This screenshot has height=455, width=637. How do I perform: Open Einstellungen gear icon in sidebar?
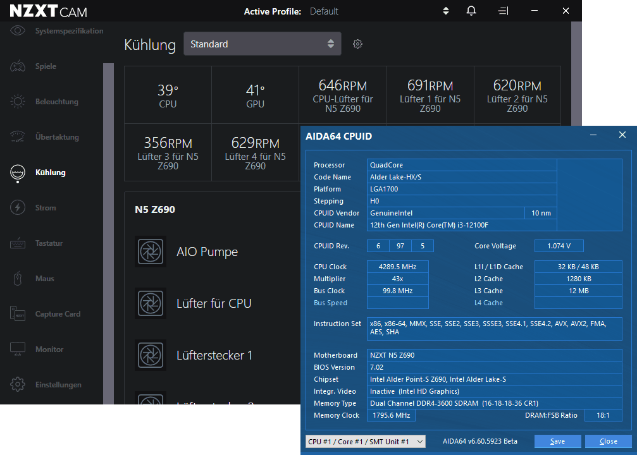click(x=18, y=384)
